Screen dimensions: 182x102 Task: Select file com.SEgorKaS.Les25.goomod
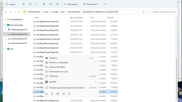tap(75, 43)
